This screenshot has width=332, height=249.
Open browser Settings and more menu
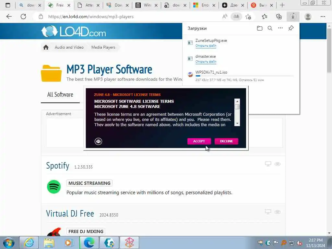[323, 17]
